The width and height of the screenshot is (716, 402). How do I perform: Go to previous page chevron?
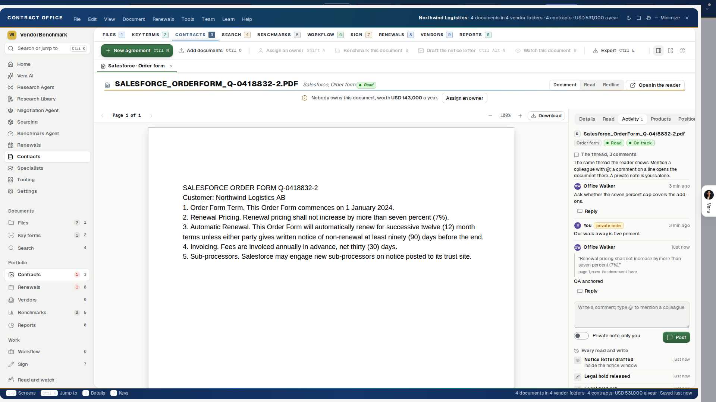102,116
